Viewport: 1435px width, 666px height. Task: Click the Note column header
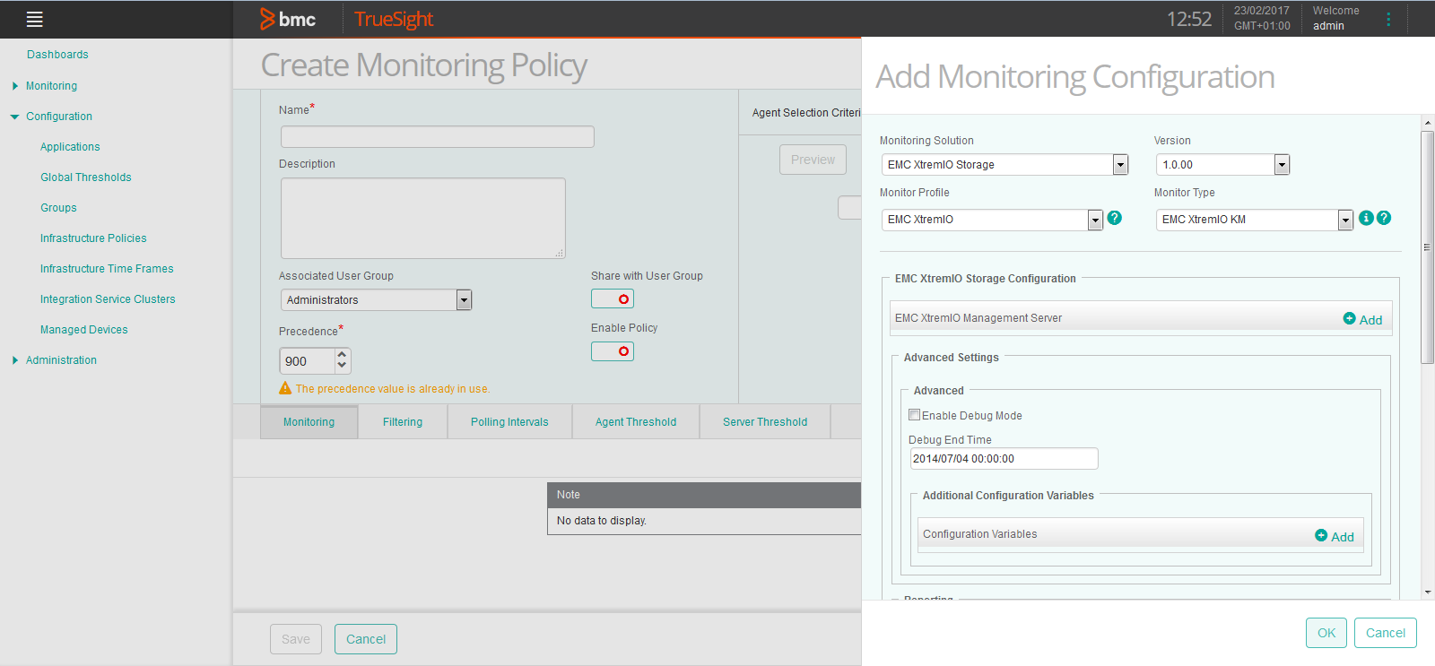tap(704, 495)
